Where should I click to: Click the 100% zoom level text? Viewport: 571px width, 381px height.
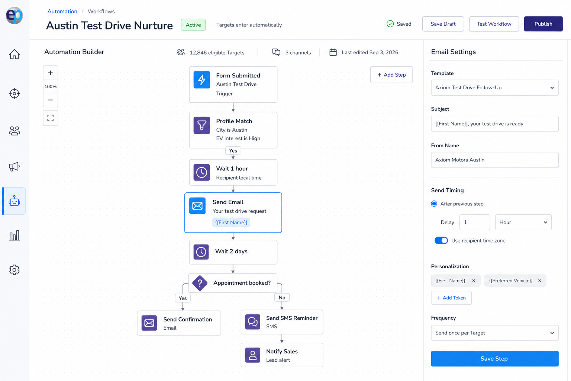pyautogui.click(x=51, y=87)
